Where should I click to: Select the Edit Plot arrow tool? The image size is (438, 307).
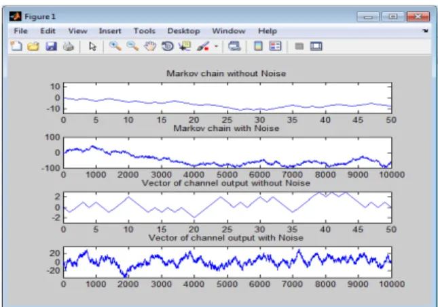[x=92, y=46]
